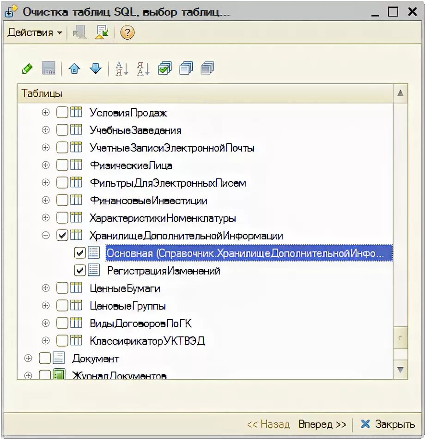Viewport: 425px width, 439px height.
Task: Click the table icon beside ЦенныеБумаги
Action: (76, 288)
